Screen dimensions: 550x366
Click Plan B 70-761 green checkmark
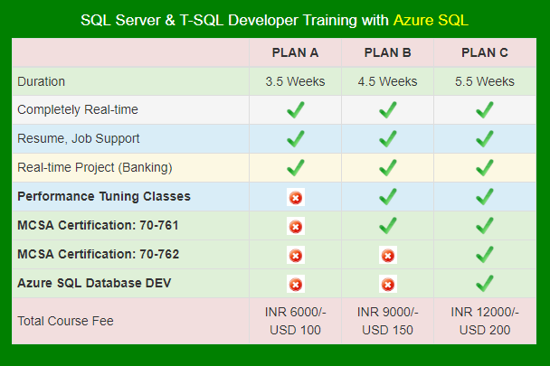(x=387, y=226)
